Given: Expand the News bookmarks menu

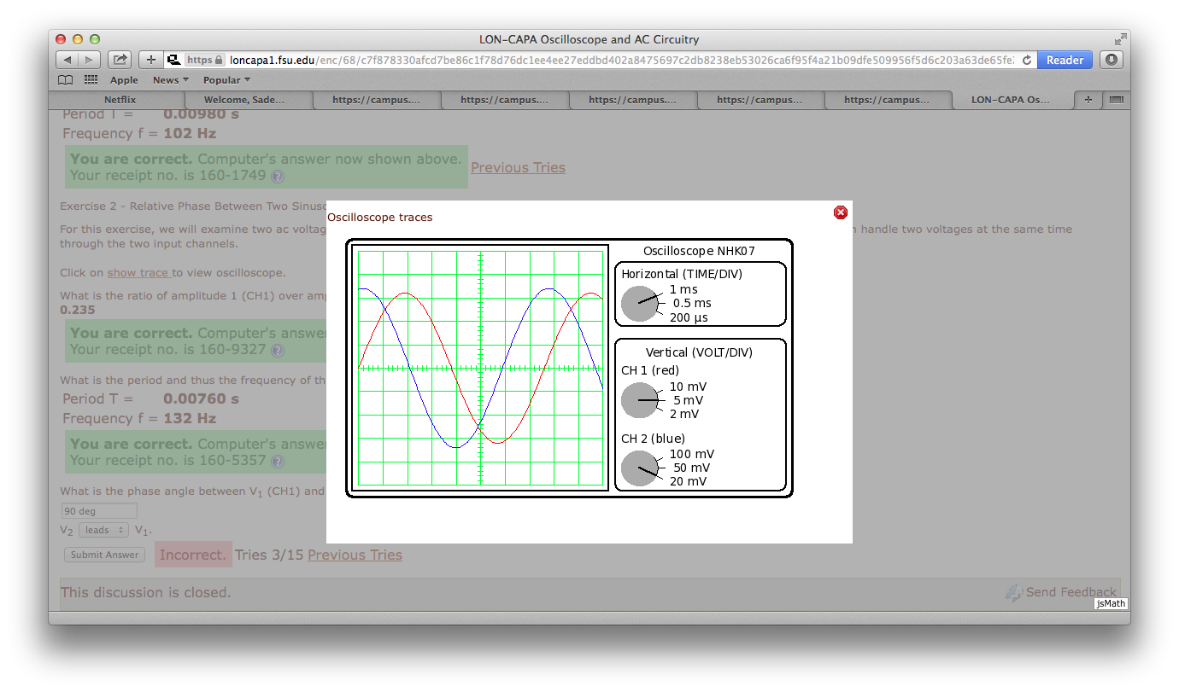Looking at the screenshot, I should pyautogui.click(x=171, y=80).
